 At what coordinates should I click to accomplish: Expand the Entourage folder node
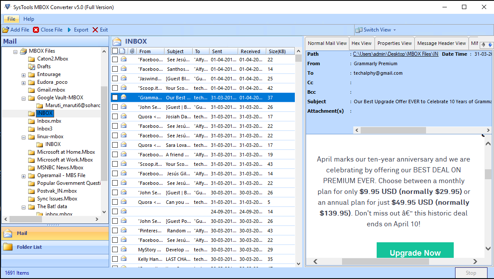pos(23,75)
